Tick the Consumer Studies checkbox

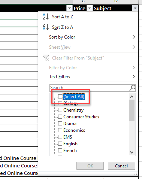(60, 117)
